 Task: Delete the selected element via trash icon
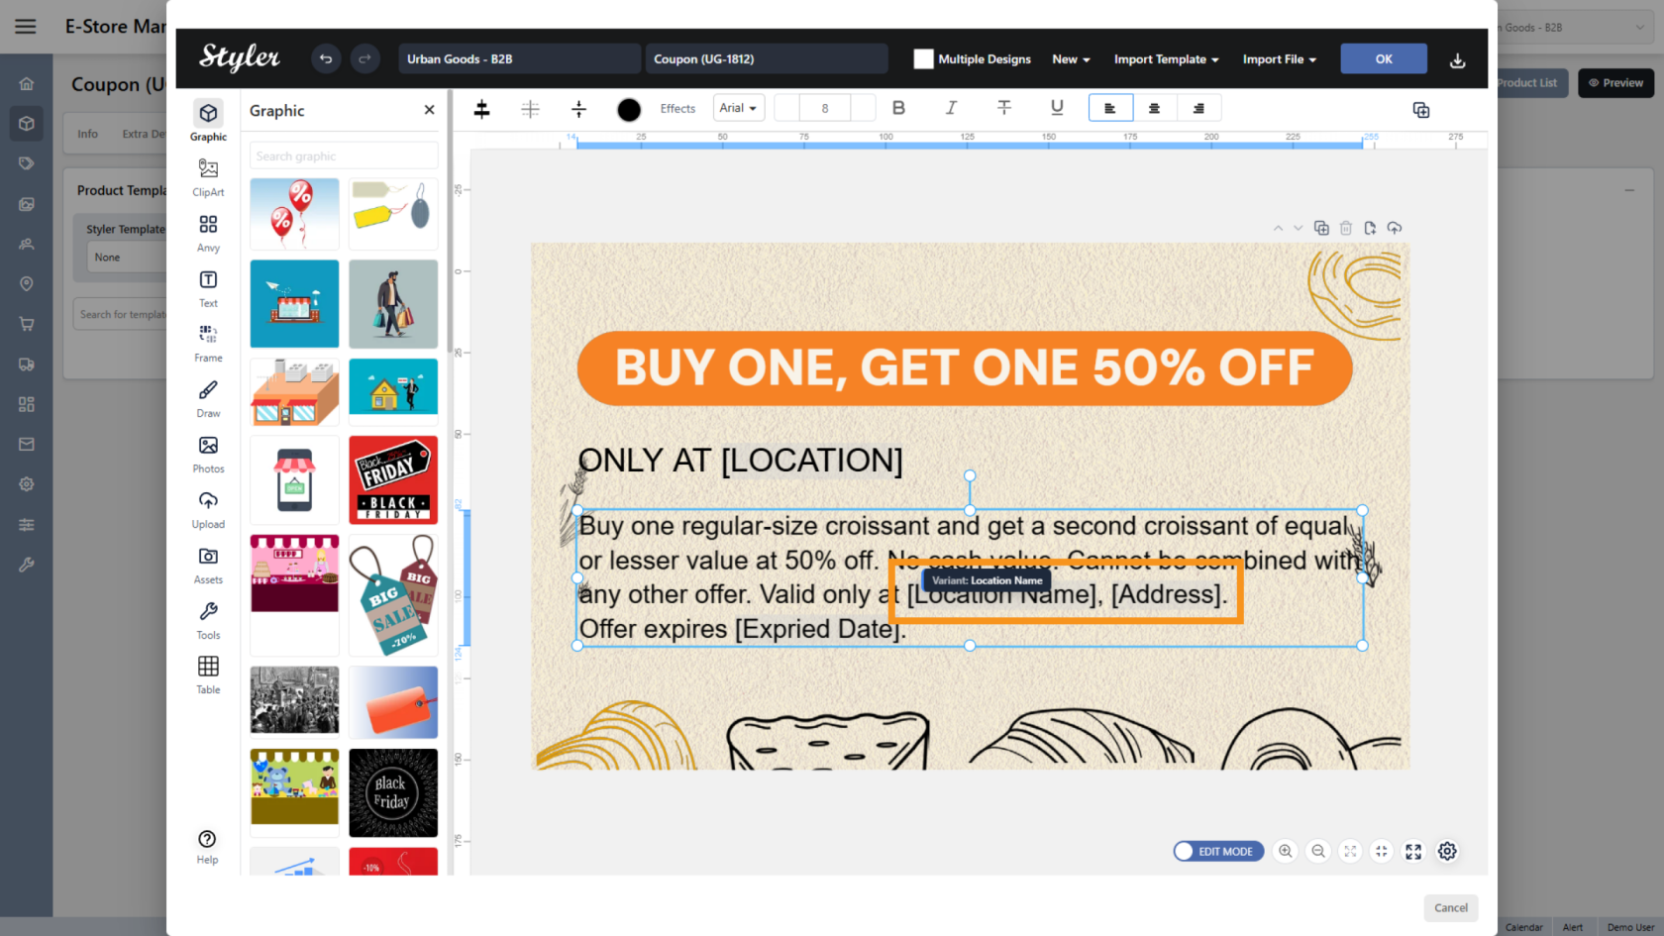(1346, 228)
